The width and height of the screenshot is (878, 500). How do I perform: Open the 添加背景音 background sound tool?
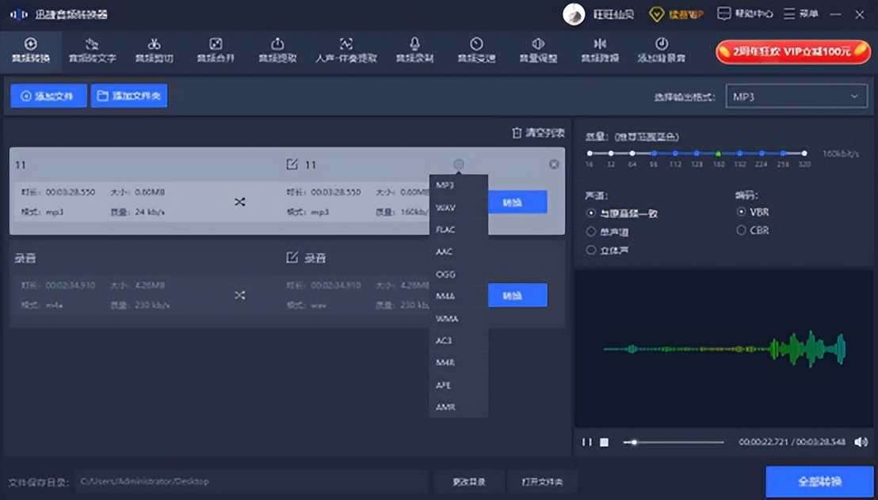[x=662, y=50]
